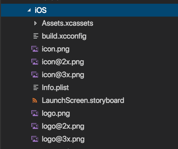Select the iOS folder label

click(x=41, y=10)
